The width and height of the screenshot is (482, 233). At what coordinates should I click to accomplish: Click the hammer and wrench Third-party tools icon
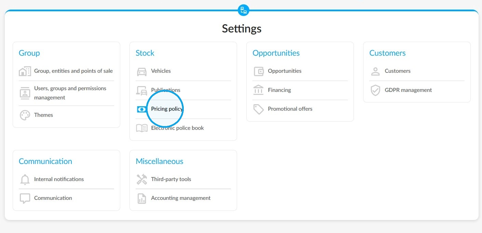point(142,179)
